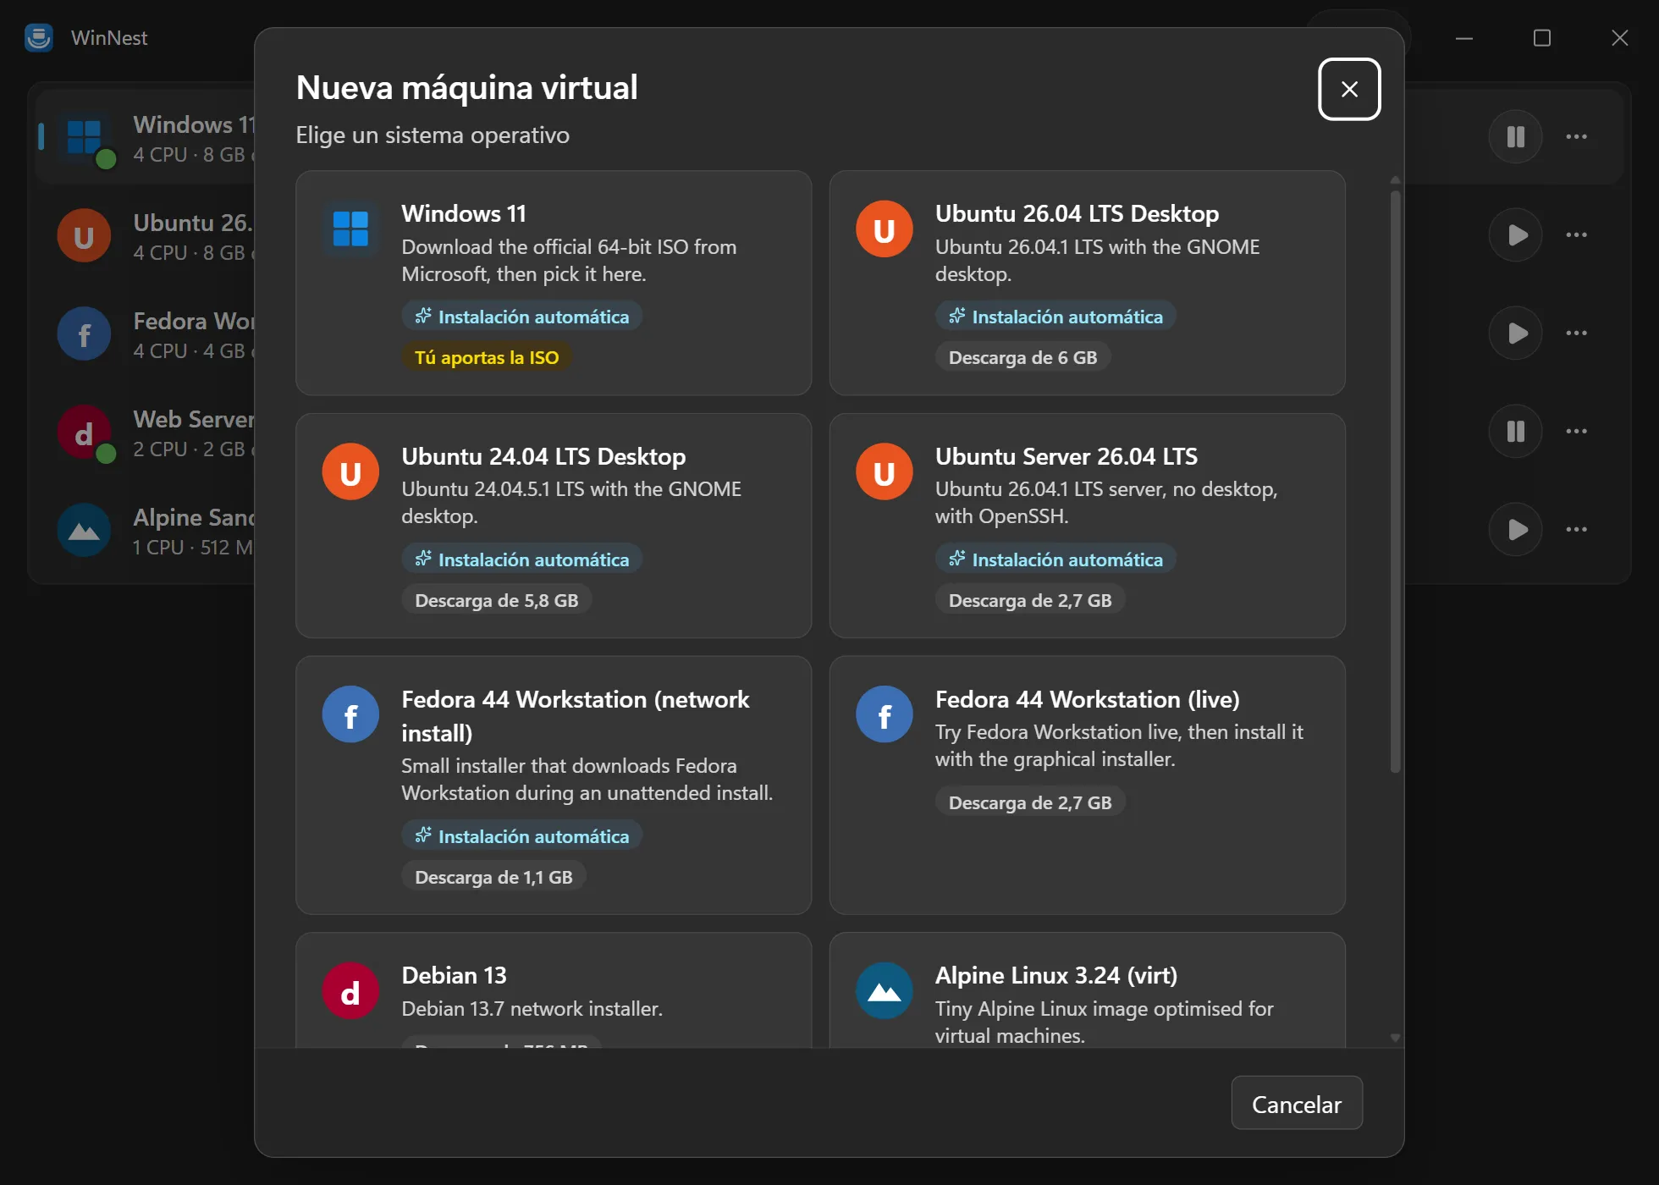The image size is (1659, 1185).
Task: Pause the Web Server virtual machine
Action: click(1515, 431)
